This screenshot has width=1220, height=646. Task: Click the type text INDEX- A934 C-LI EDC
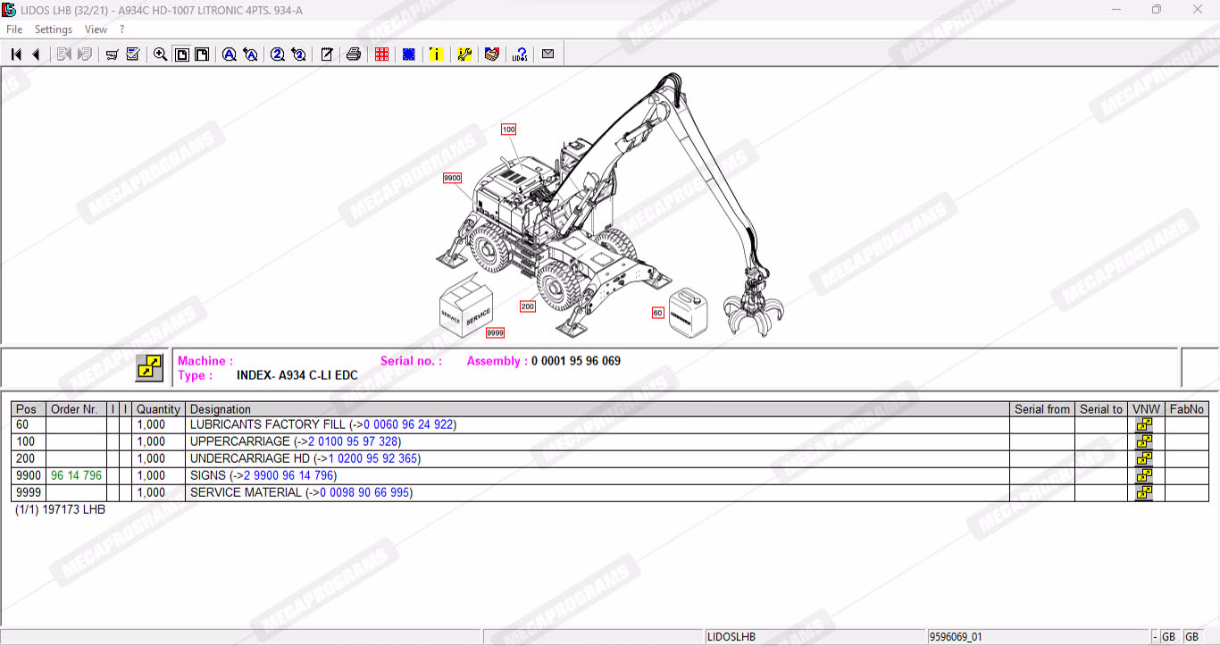297,375
